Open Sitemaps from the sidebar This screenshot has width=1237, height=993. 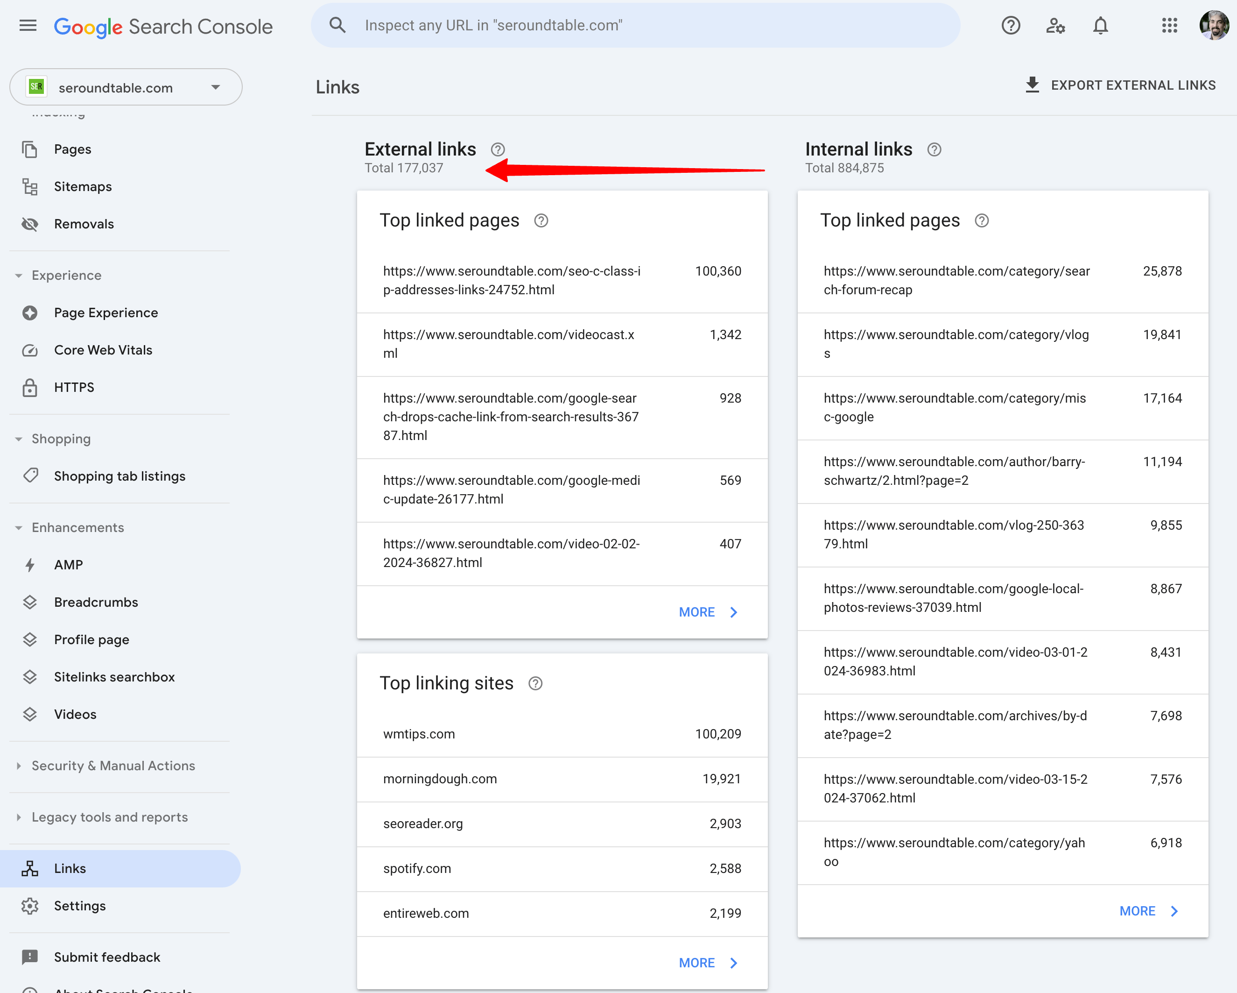click(x=83, y=186)
